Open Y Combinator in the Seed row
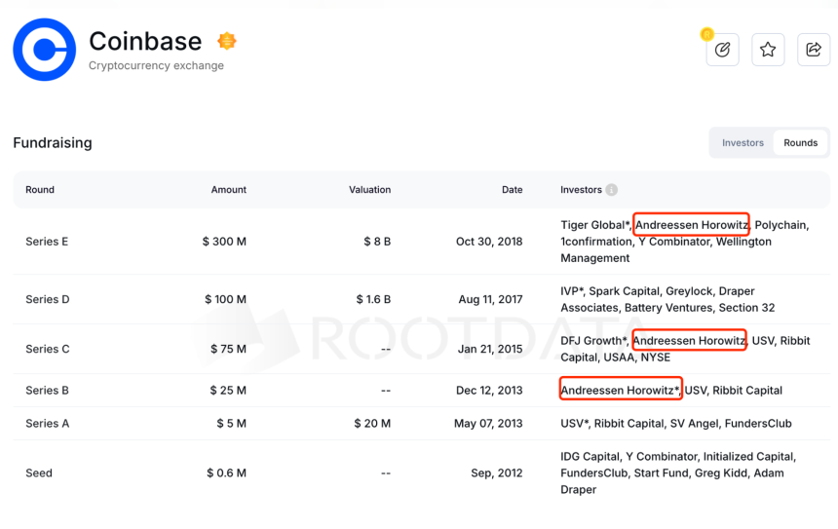Screen dimensions: 838x529 pos(661,457)
